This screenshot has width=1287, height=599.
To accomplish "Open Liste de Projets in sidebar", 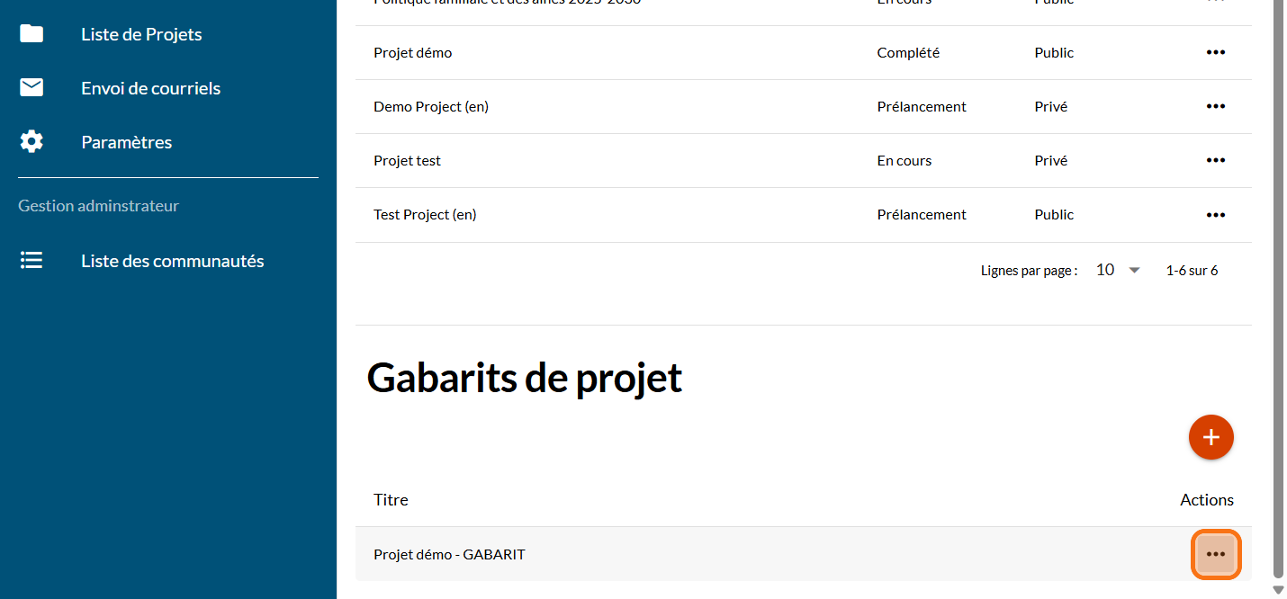I will coord(141,34).
